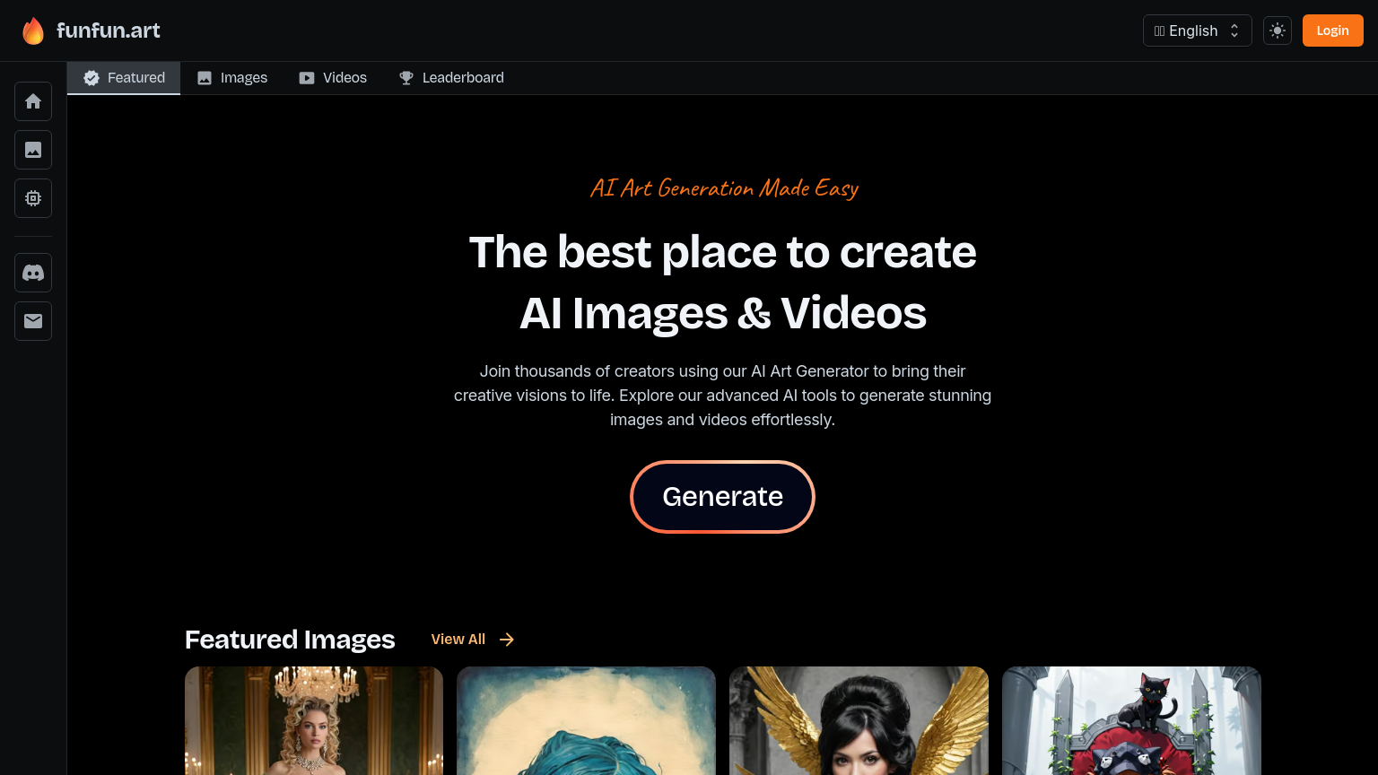Screen dimensions: 1378x775
Task: Click the trophy icon in Leaderboard tab
Action: [406, 78]
